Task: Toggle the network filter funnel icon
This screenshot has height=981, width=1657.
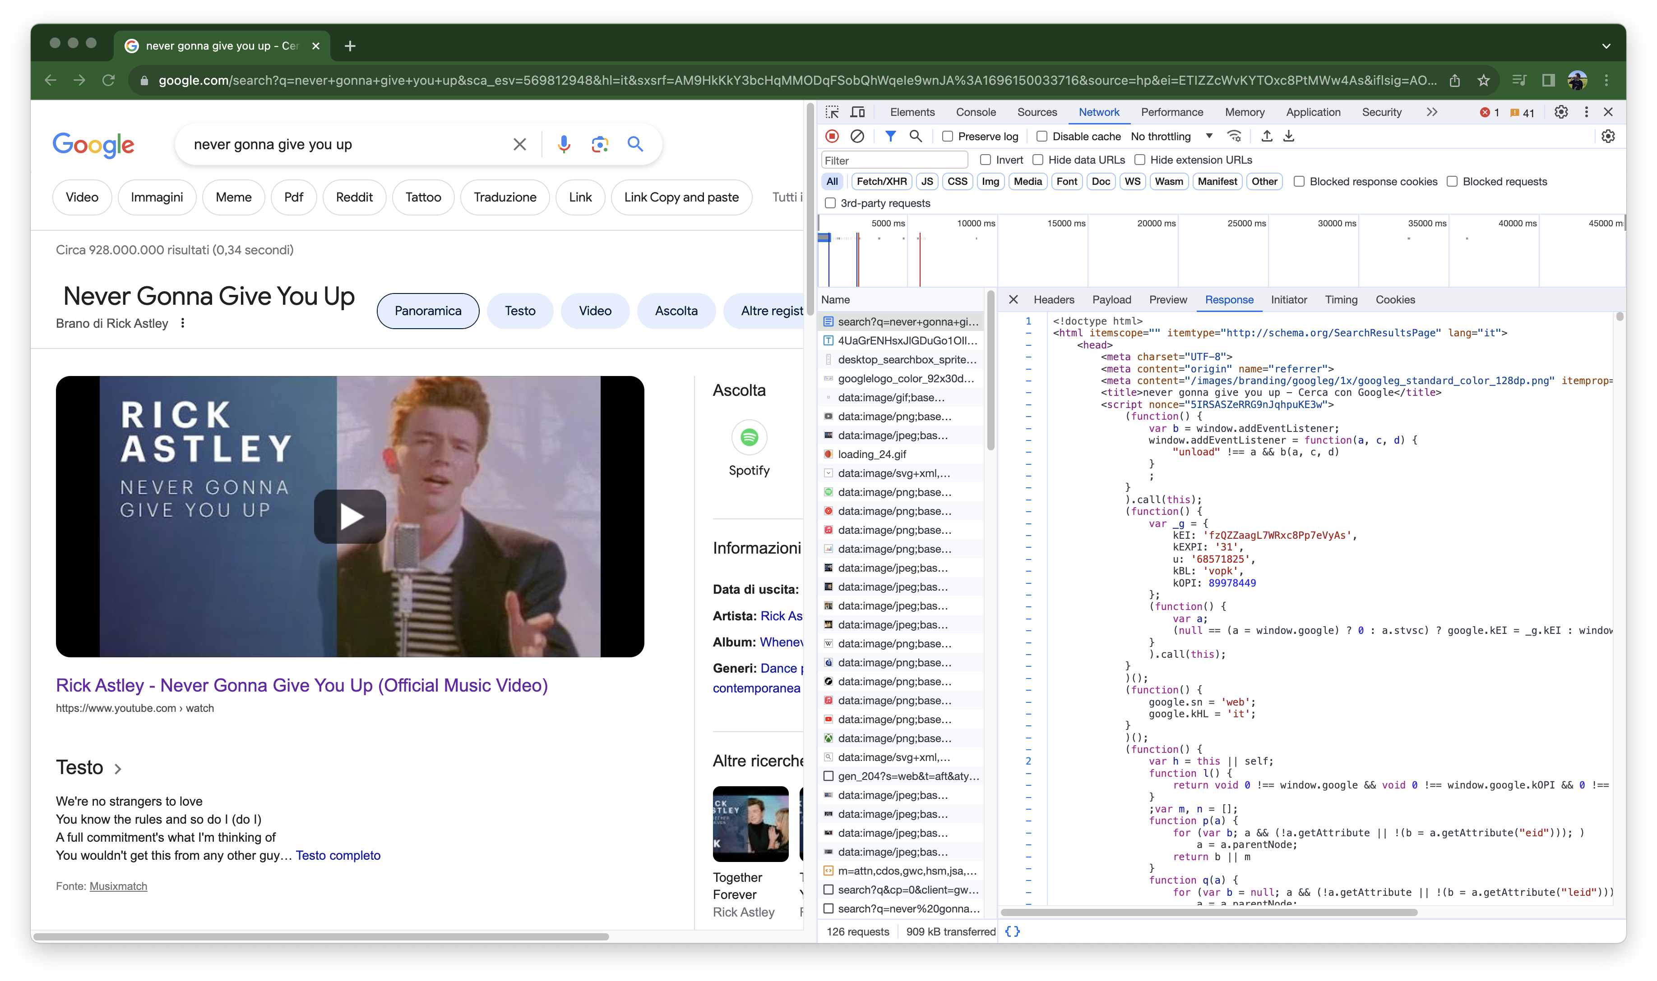Action: 890,136
